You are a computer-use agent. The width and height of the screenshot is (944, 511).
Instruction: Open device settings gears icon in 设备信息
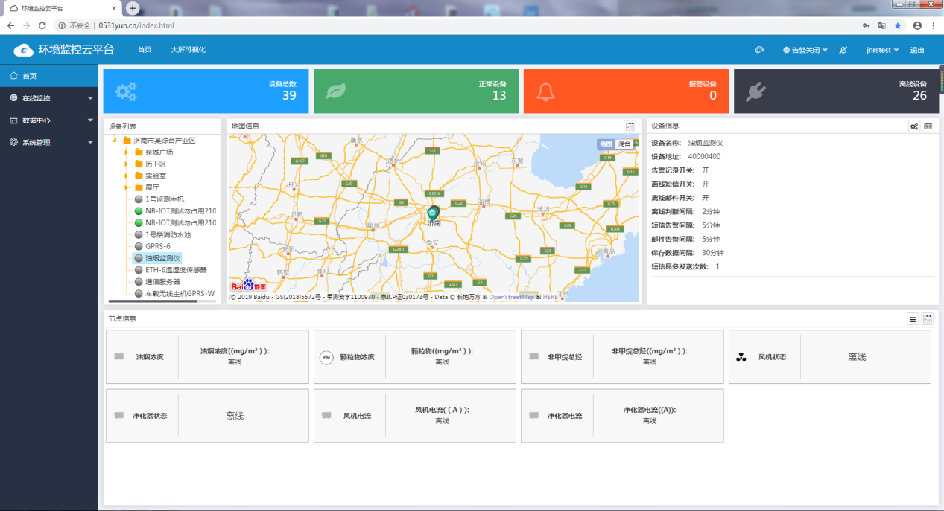pyautogui.click(x=914, y=126)
